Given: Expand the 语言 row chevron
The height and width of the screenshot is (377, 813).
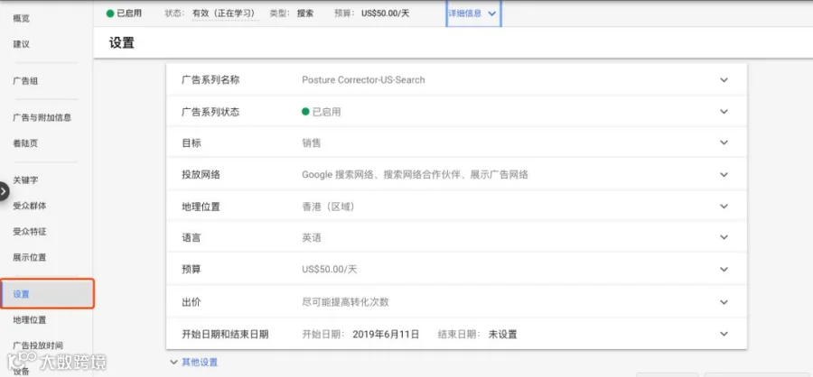Looking at the screenshot, I should pyautogui.click(x=724, y=237).
